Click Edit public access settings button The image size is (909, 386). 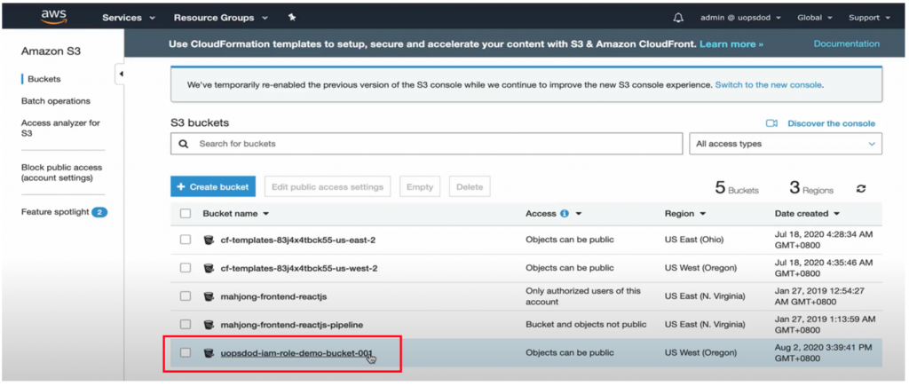point(328,186)
